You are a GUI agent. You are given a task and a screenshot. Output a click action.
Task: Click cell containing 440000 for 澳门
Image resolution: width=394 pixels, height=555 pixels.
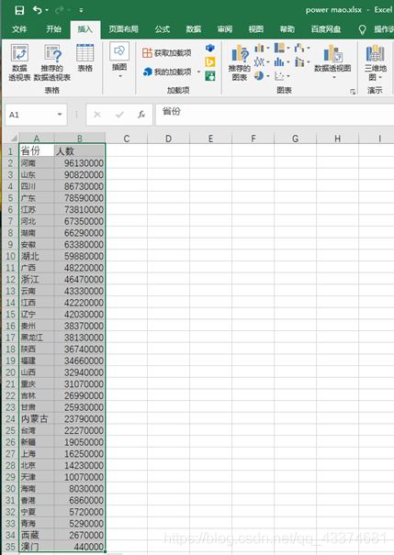[79, 547]
